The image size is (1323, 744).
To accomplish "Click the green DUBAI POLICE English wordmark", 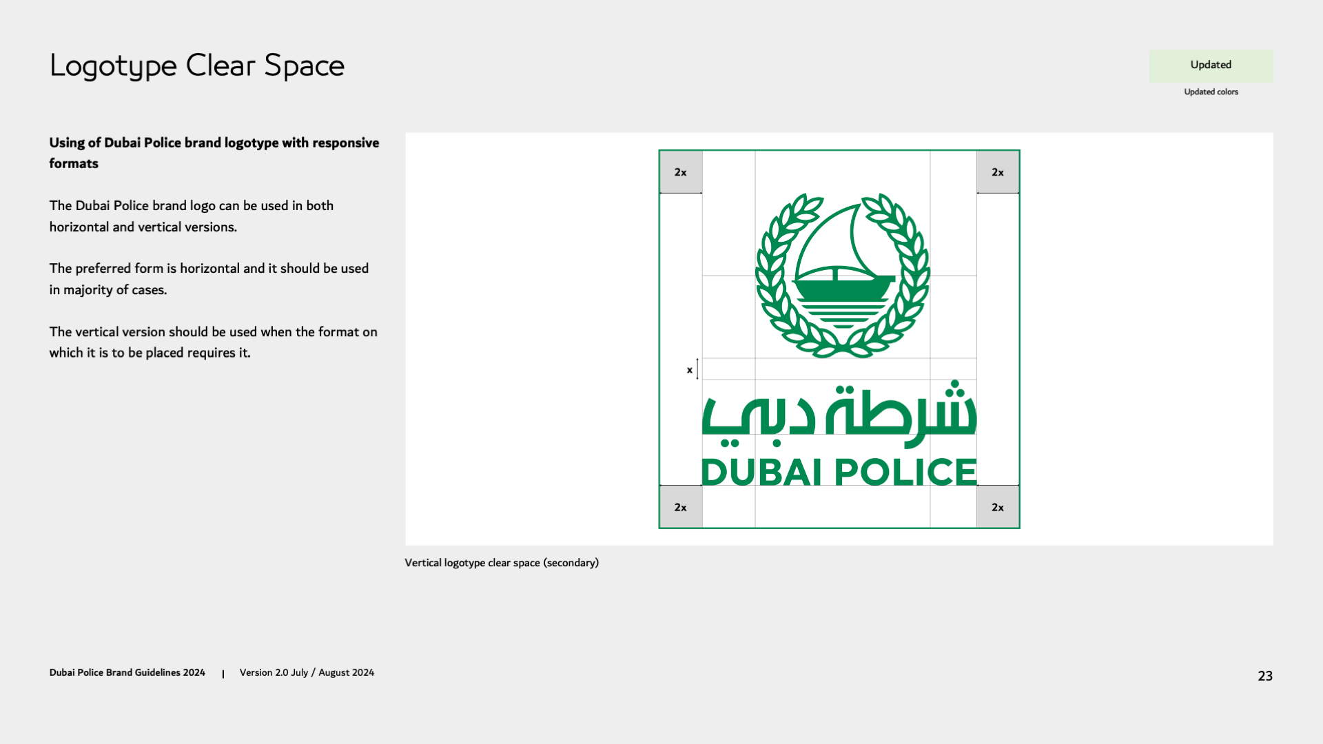I will (x=839, y=473).
